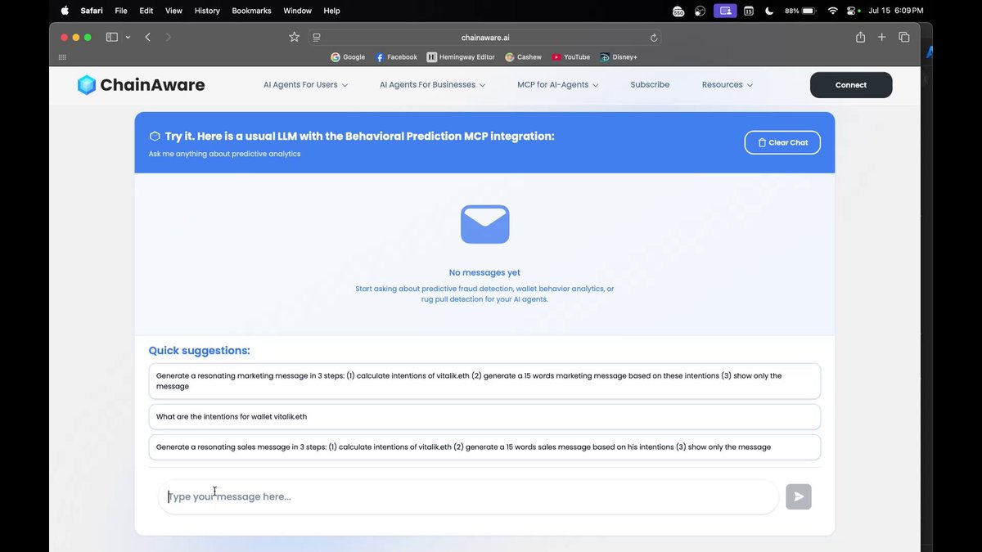982x552 pixels.
Task: Expand the Resources dropdown
Action: [727, 85]
